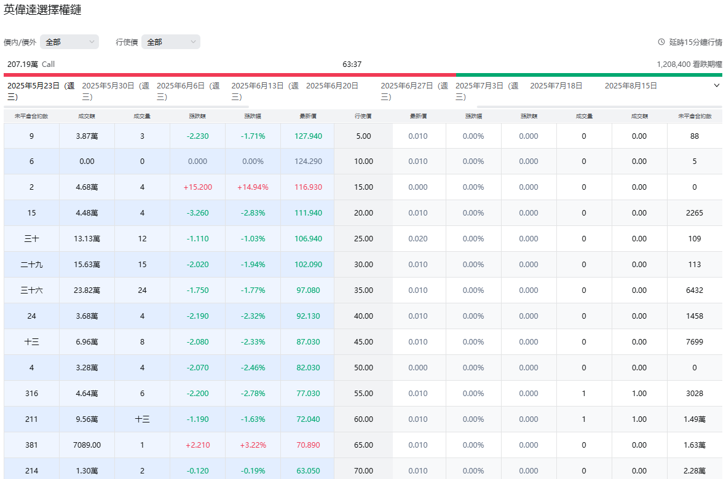This screenshot has width=726, height=479.
Task: Select the 25.00 strike price cell
Action: pyautogui.click(x=363, y=238)
